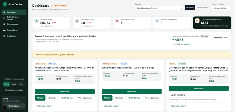Open the Rango de fechas dropdown
The height and width of the screenshot is (112, 235).
coord(222,8)
